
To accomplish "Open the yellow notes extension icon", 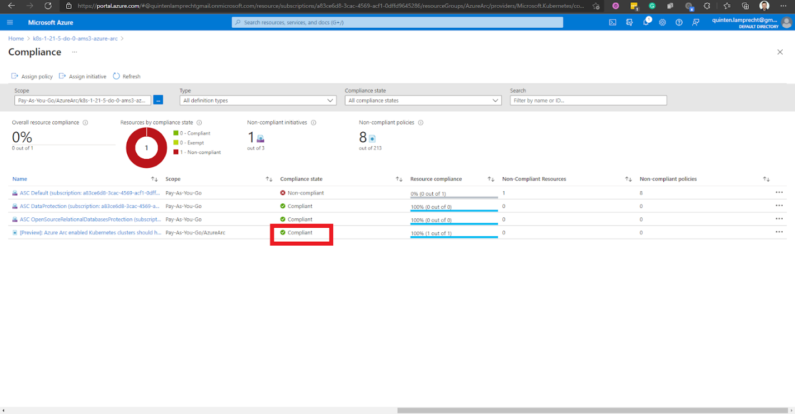I will (634, 6).
